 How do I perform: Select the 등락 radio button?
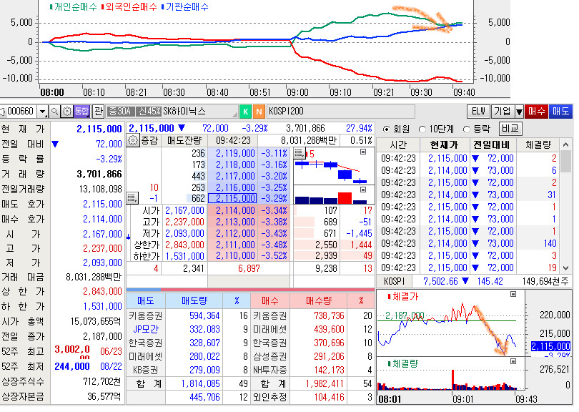coord(466,129)
